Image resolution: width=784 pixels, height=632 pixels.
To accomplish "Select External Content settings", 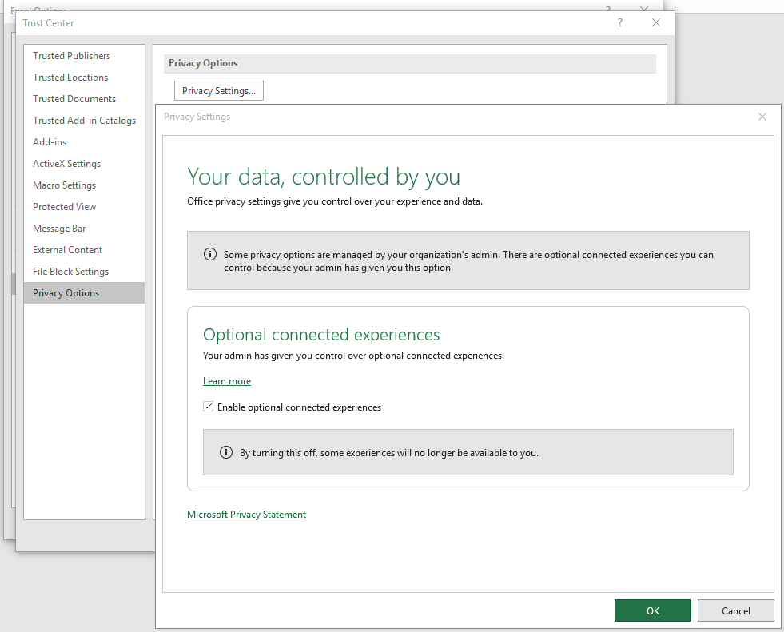I will click(x=67, y=249).
